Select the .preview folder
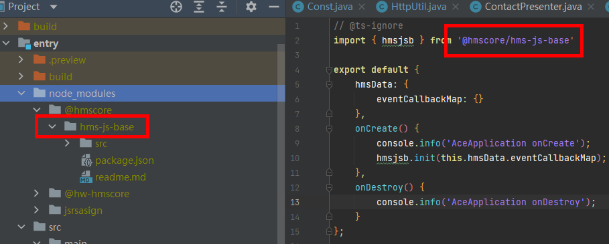 pyautogui.click(x=67, y=60)
